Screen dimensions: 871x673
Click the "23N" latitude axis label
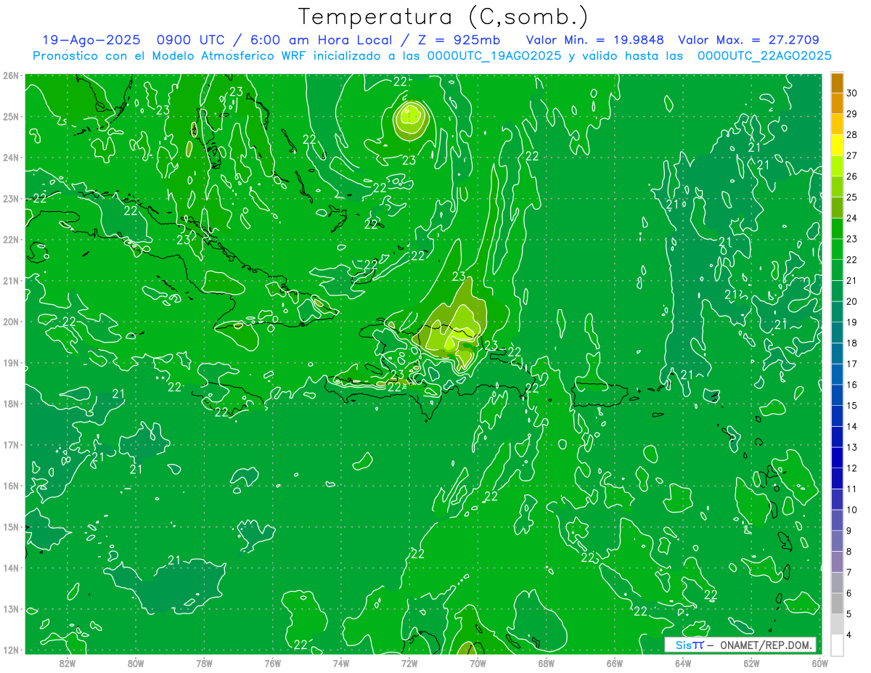[x=11, y=199]
